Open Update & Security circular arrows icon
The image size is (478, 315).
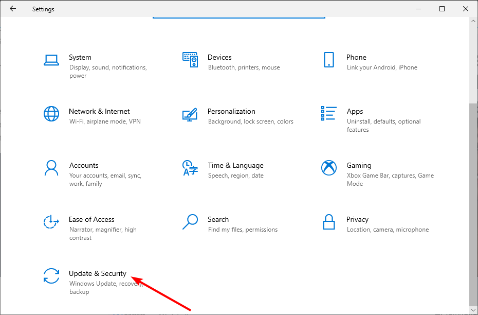click(x=51, y=276)
